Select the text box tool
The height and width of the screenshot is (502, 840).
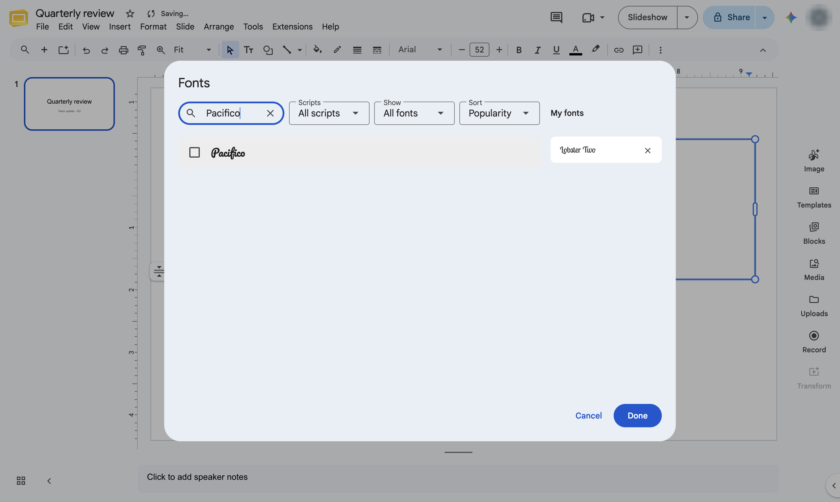[x=249, y=50]
